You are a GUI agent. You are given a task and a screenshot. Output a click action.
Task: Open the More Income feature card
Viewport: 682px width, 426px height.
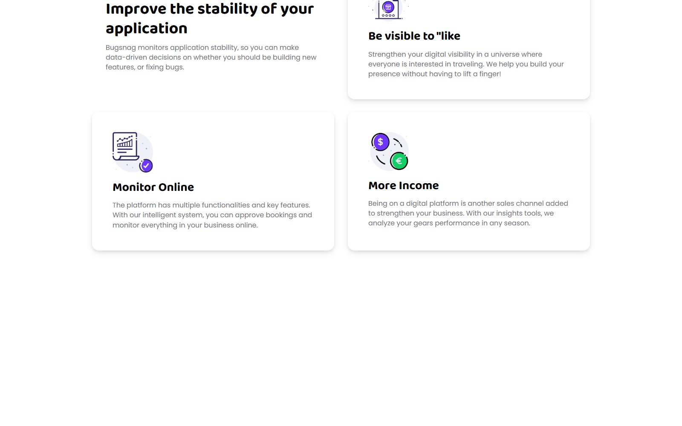[x=469, y=181]
